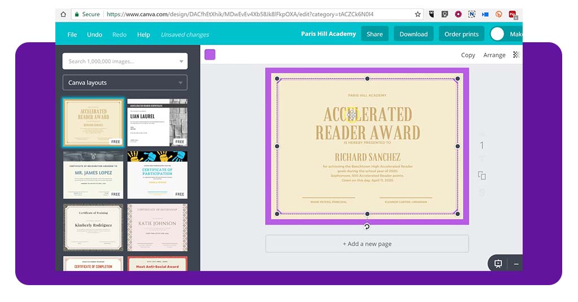Click the transparency checkerboard icon
This screenshot has width=578, height=302.
click(516, 55)
